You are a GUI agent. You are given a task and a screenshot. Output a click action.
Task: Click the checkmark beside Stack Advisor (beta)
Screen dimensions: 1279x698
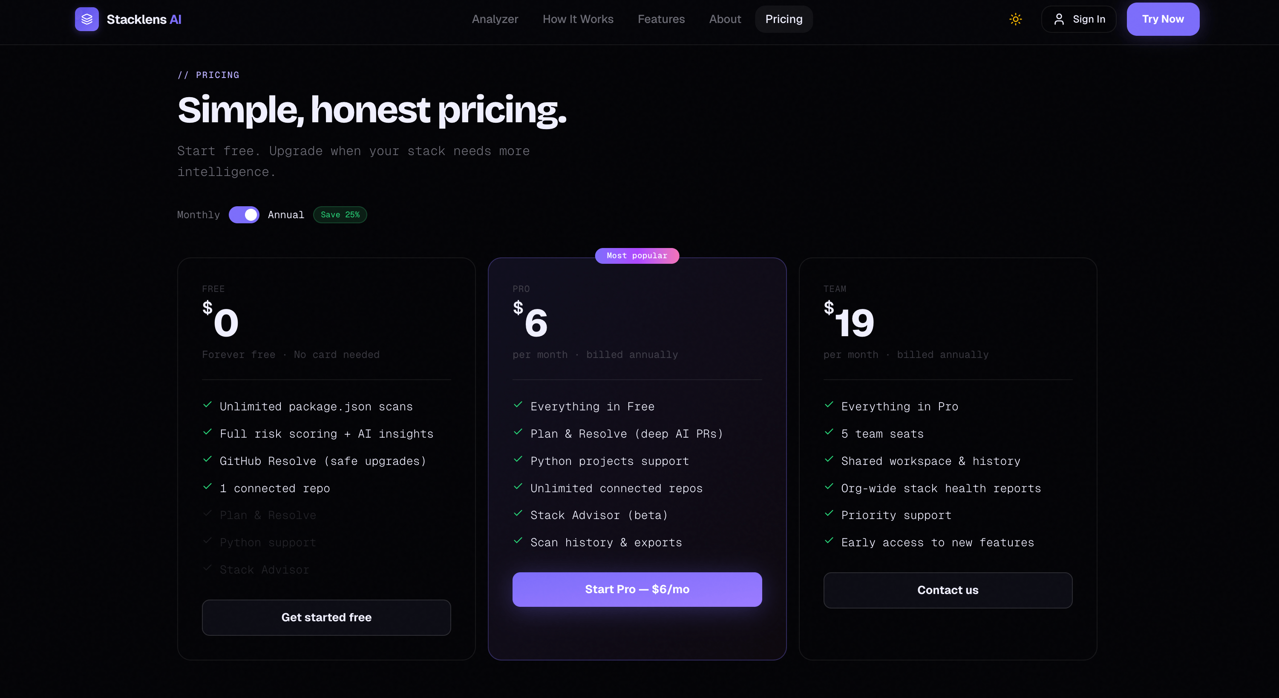(518, 514)
